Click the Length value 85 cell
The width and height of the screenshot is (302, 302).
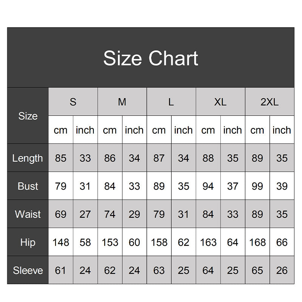(61, 158)
